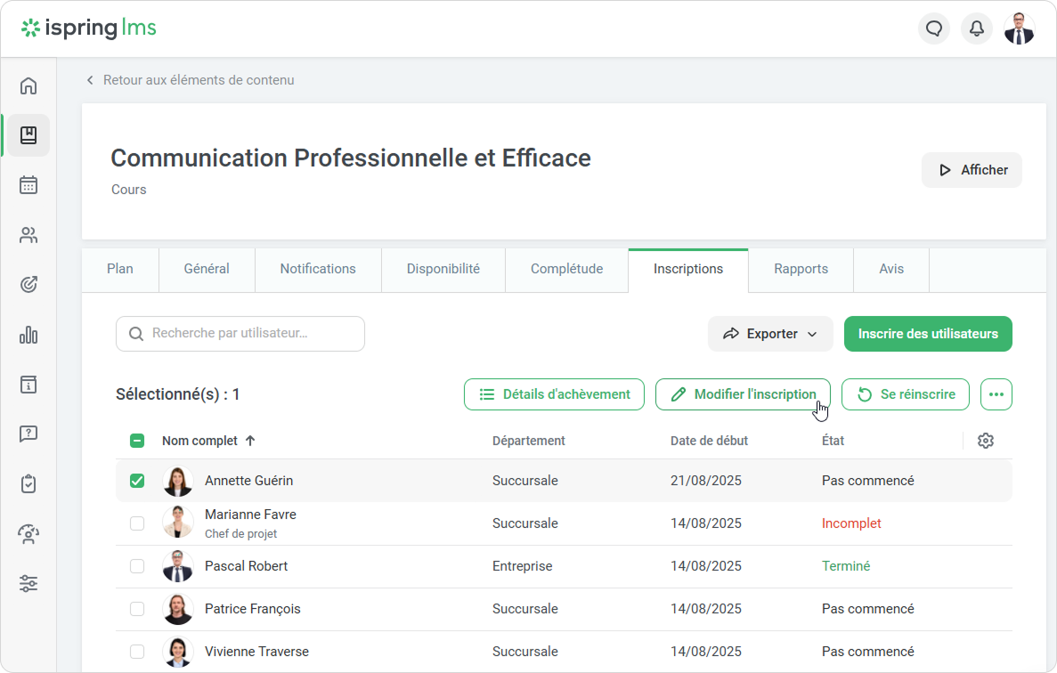Screen dimensions: 1057x673
Task: Open the home icon in sidebar
Action: pos(28,85)
